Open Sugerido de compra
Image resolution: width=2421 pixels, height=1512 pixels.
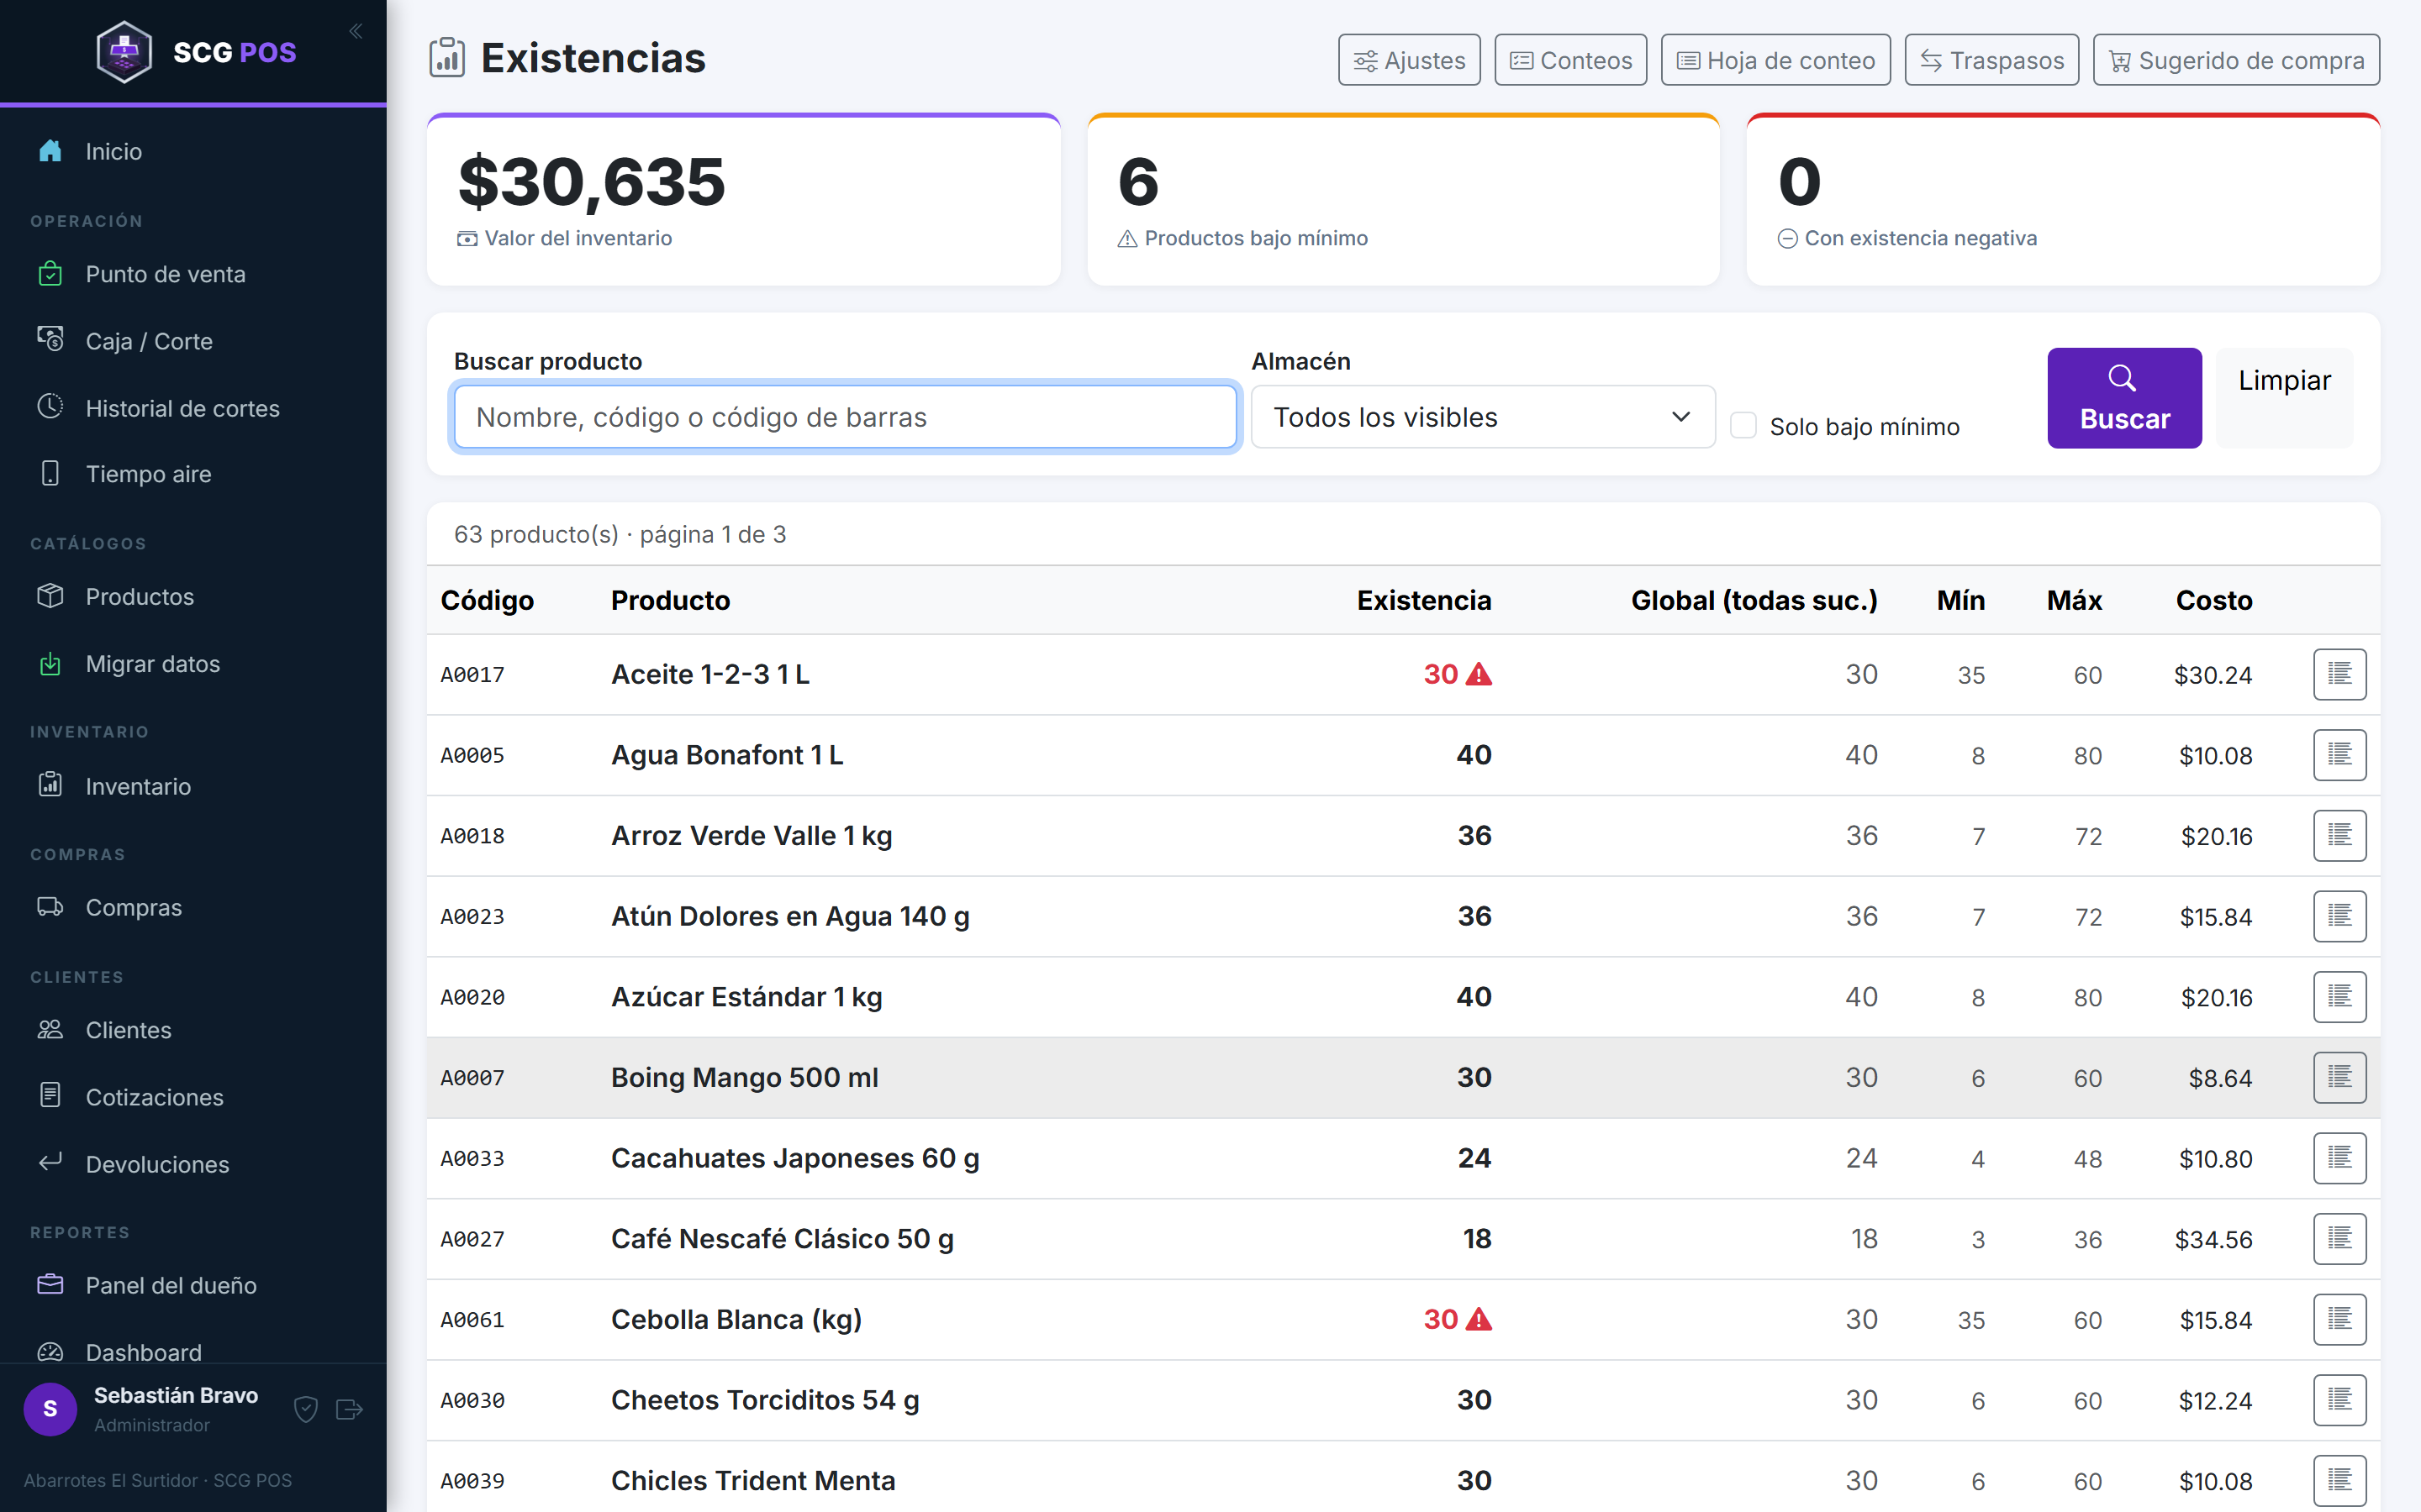2236,60
